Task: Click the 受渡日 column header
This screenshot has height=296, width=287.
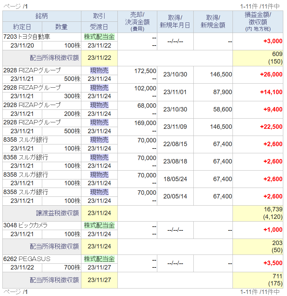Action: [99, 27]
